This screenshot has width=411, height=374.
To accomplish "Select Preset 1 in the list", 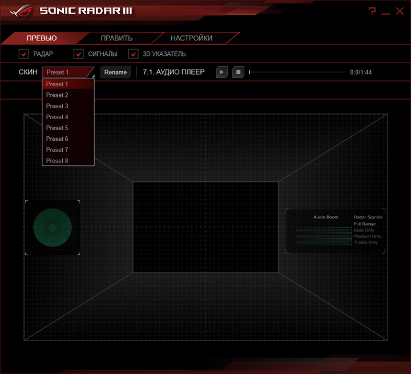I will click(68, 84).
